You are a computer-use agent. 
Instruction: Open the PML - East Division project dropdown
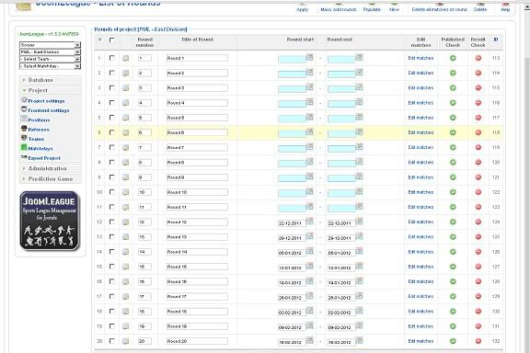click(x=50, y=52)
